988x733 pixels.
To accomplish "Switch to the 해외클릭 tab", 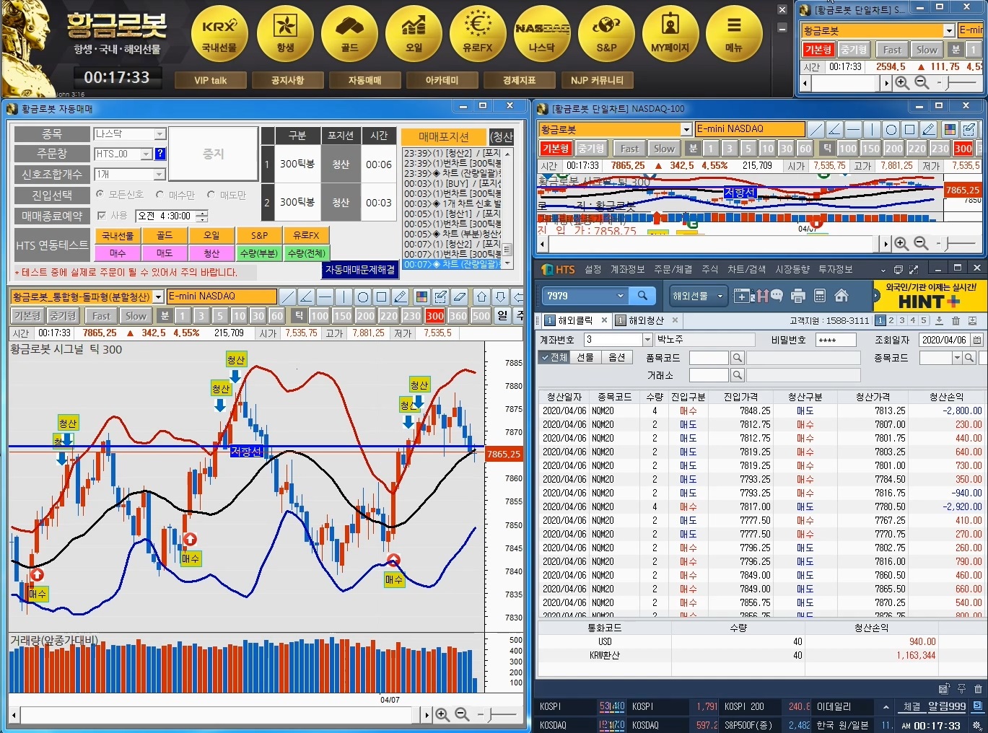I will pos(574,320).
